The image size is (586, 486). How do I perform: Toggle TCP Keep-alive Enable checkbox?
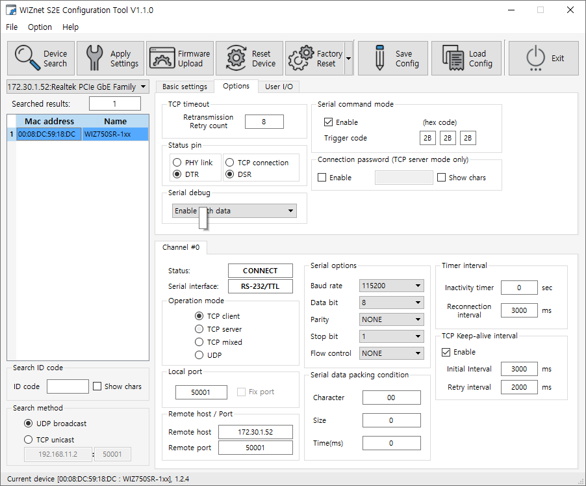(x=446, y=352)
